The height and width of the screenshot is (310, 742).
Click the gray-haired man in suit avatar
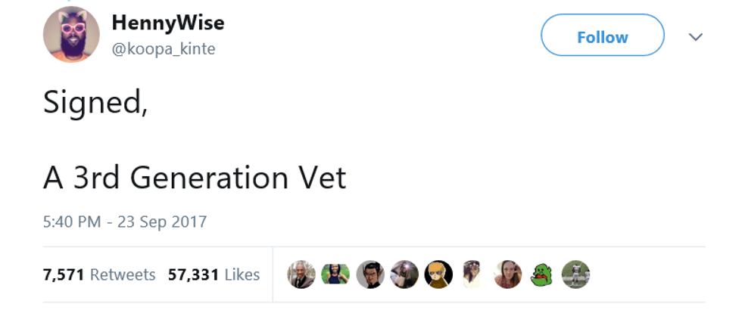pyautogui.click(x=301, y=274)
